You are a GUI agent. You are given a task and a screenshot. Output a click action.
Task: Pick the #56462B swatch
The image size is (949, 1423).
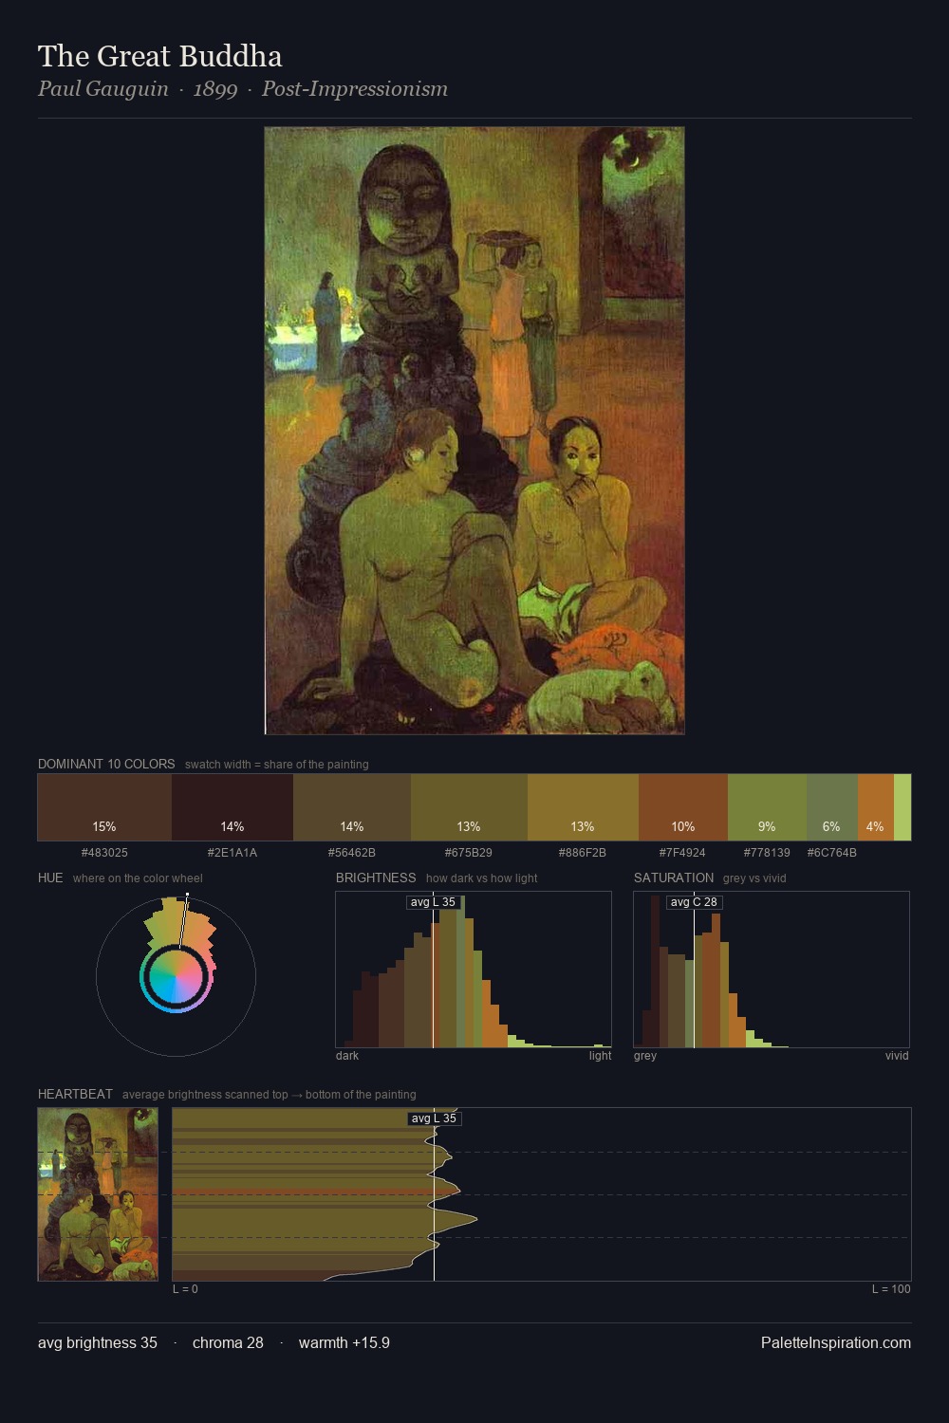click(x=352, y=807)
